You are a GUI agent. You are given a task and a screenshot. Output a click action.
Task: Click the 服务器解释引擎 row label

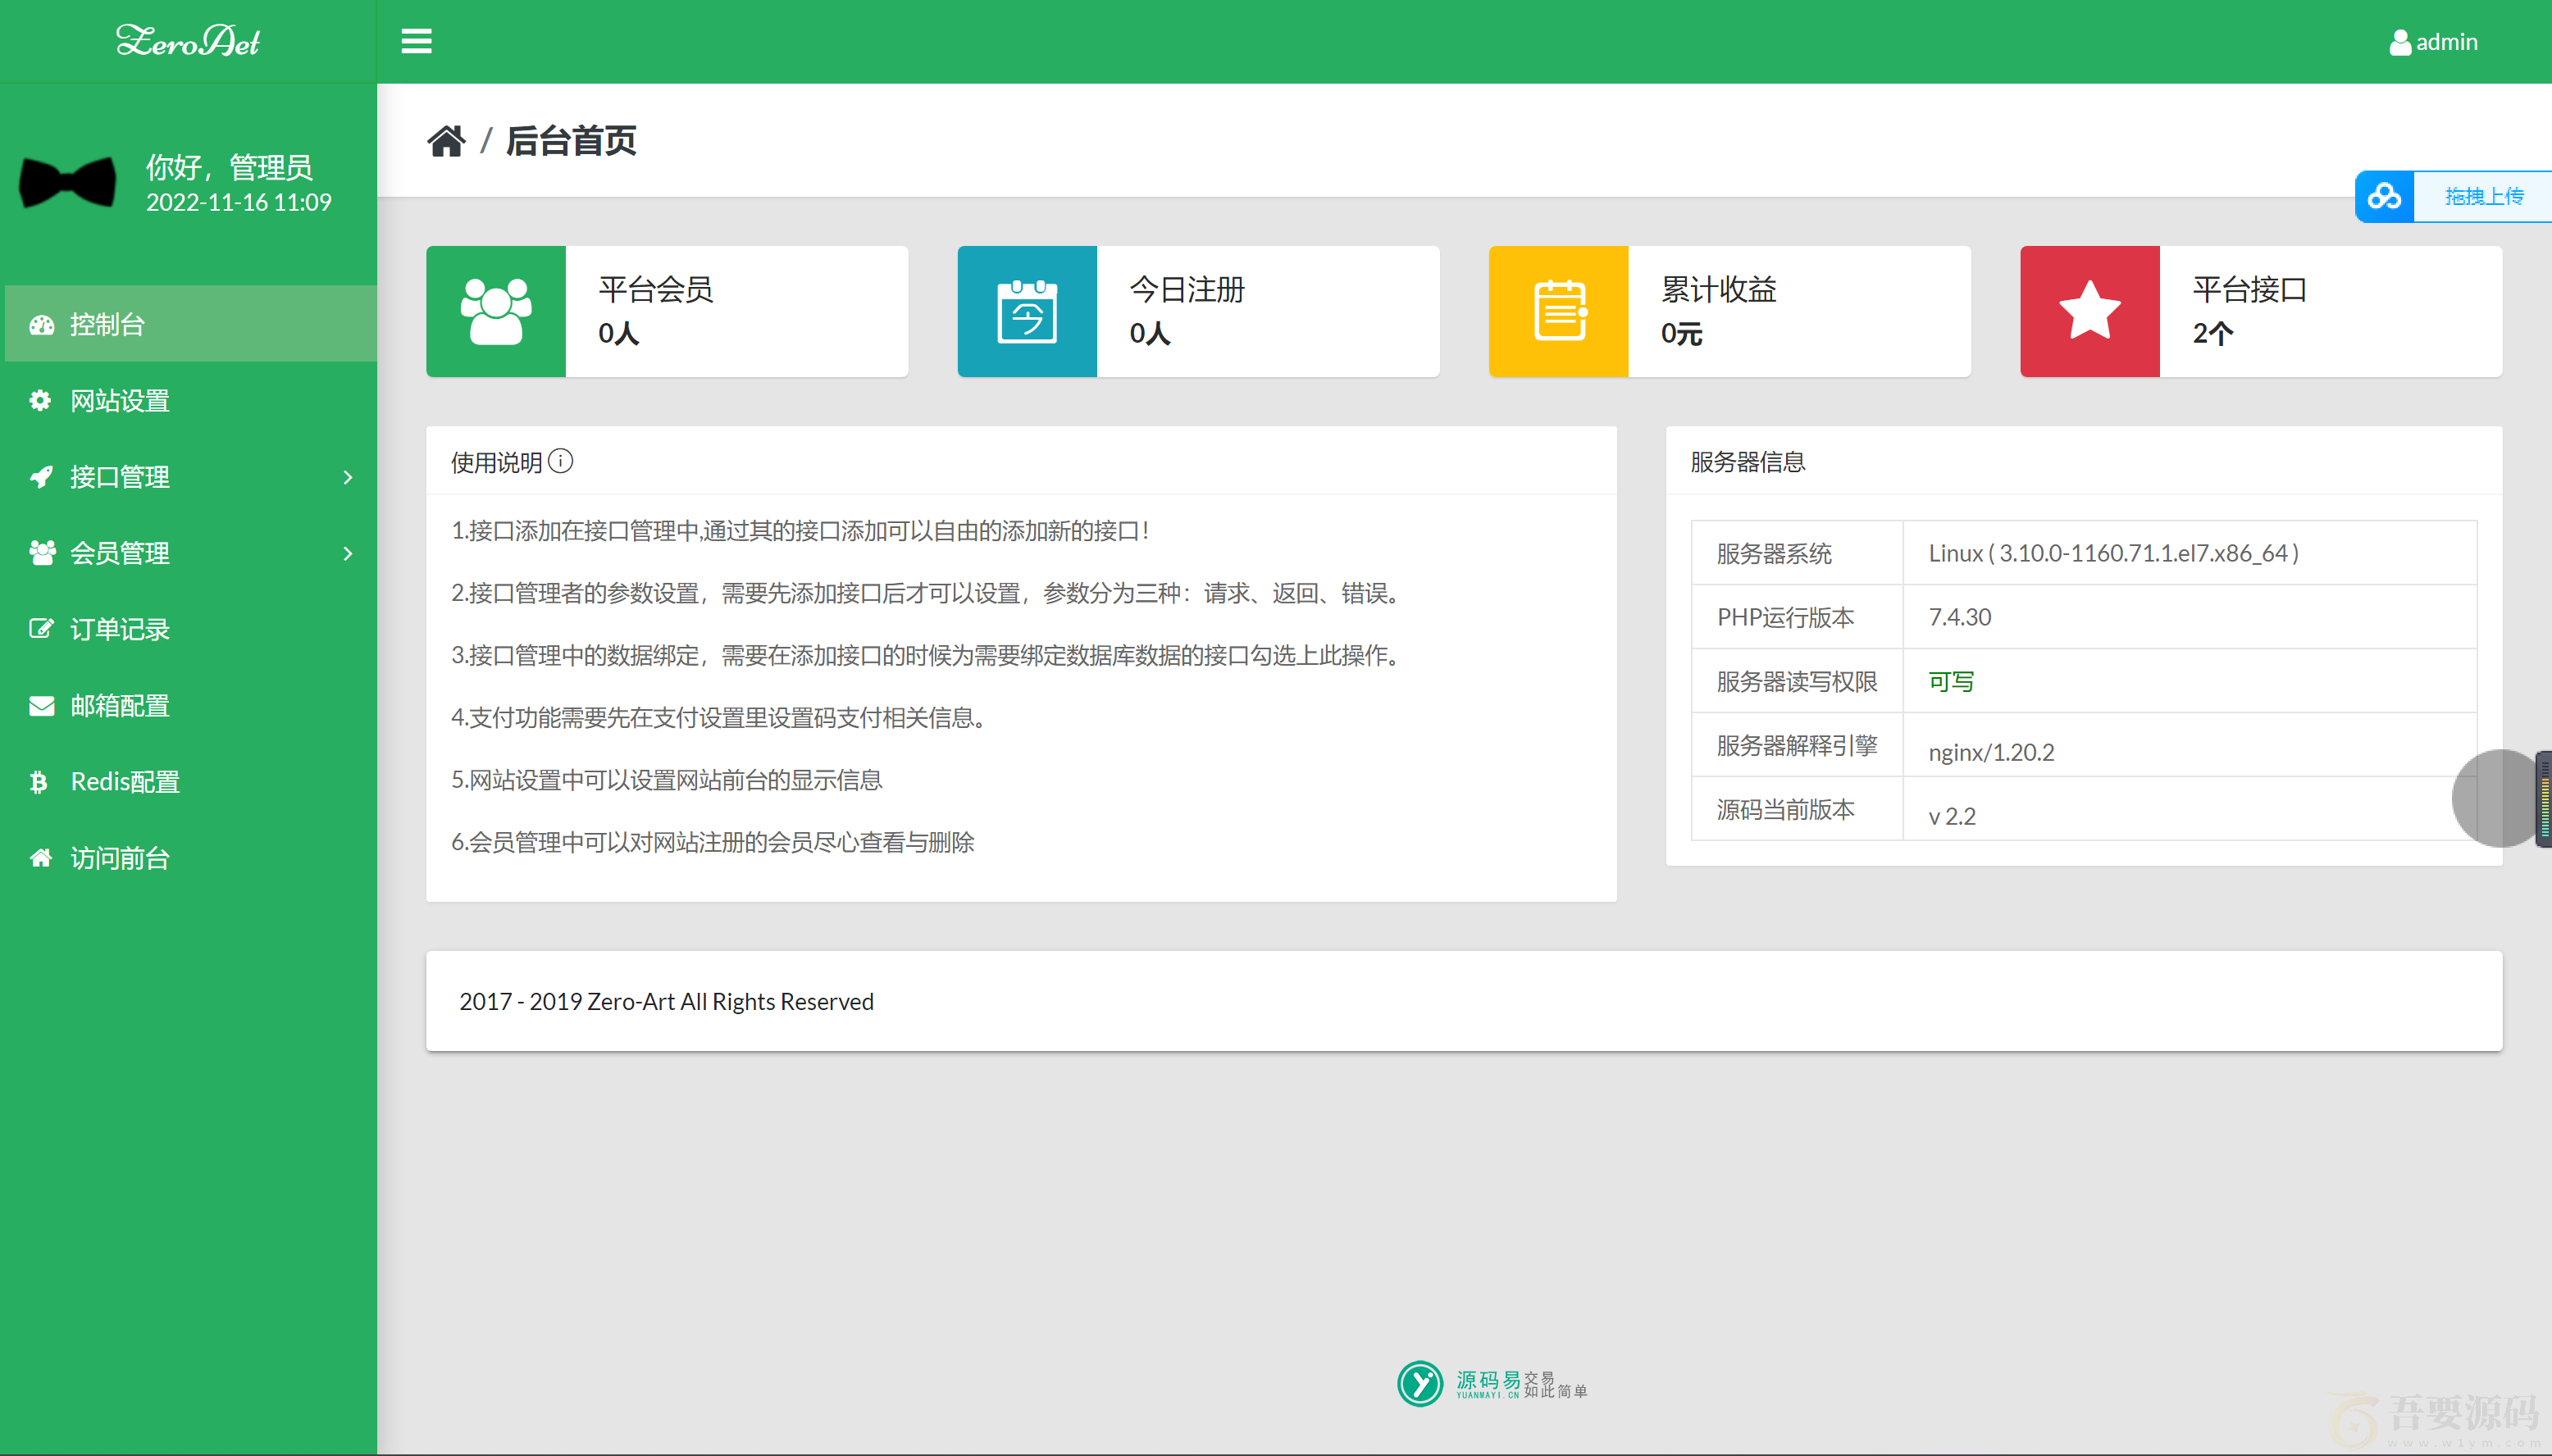1797,745
